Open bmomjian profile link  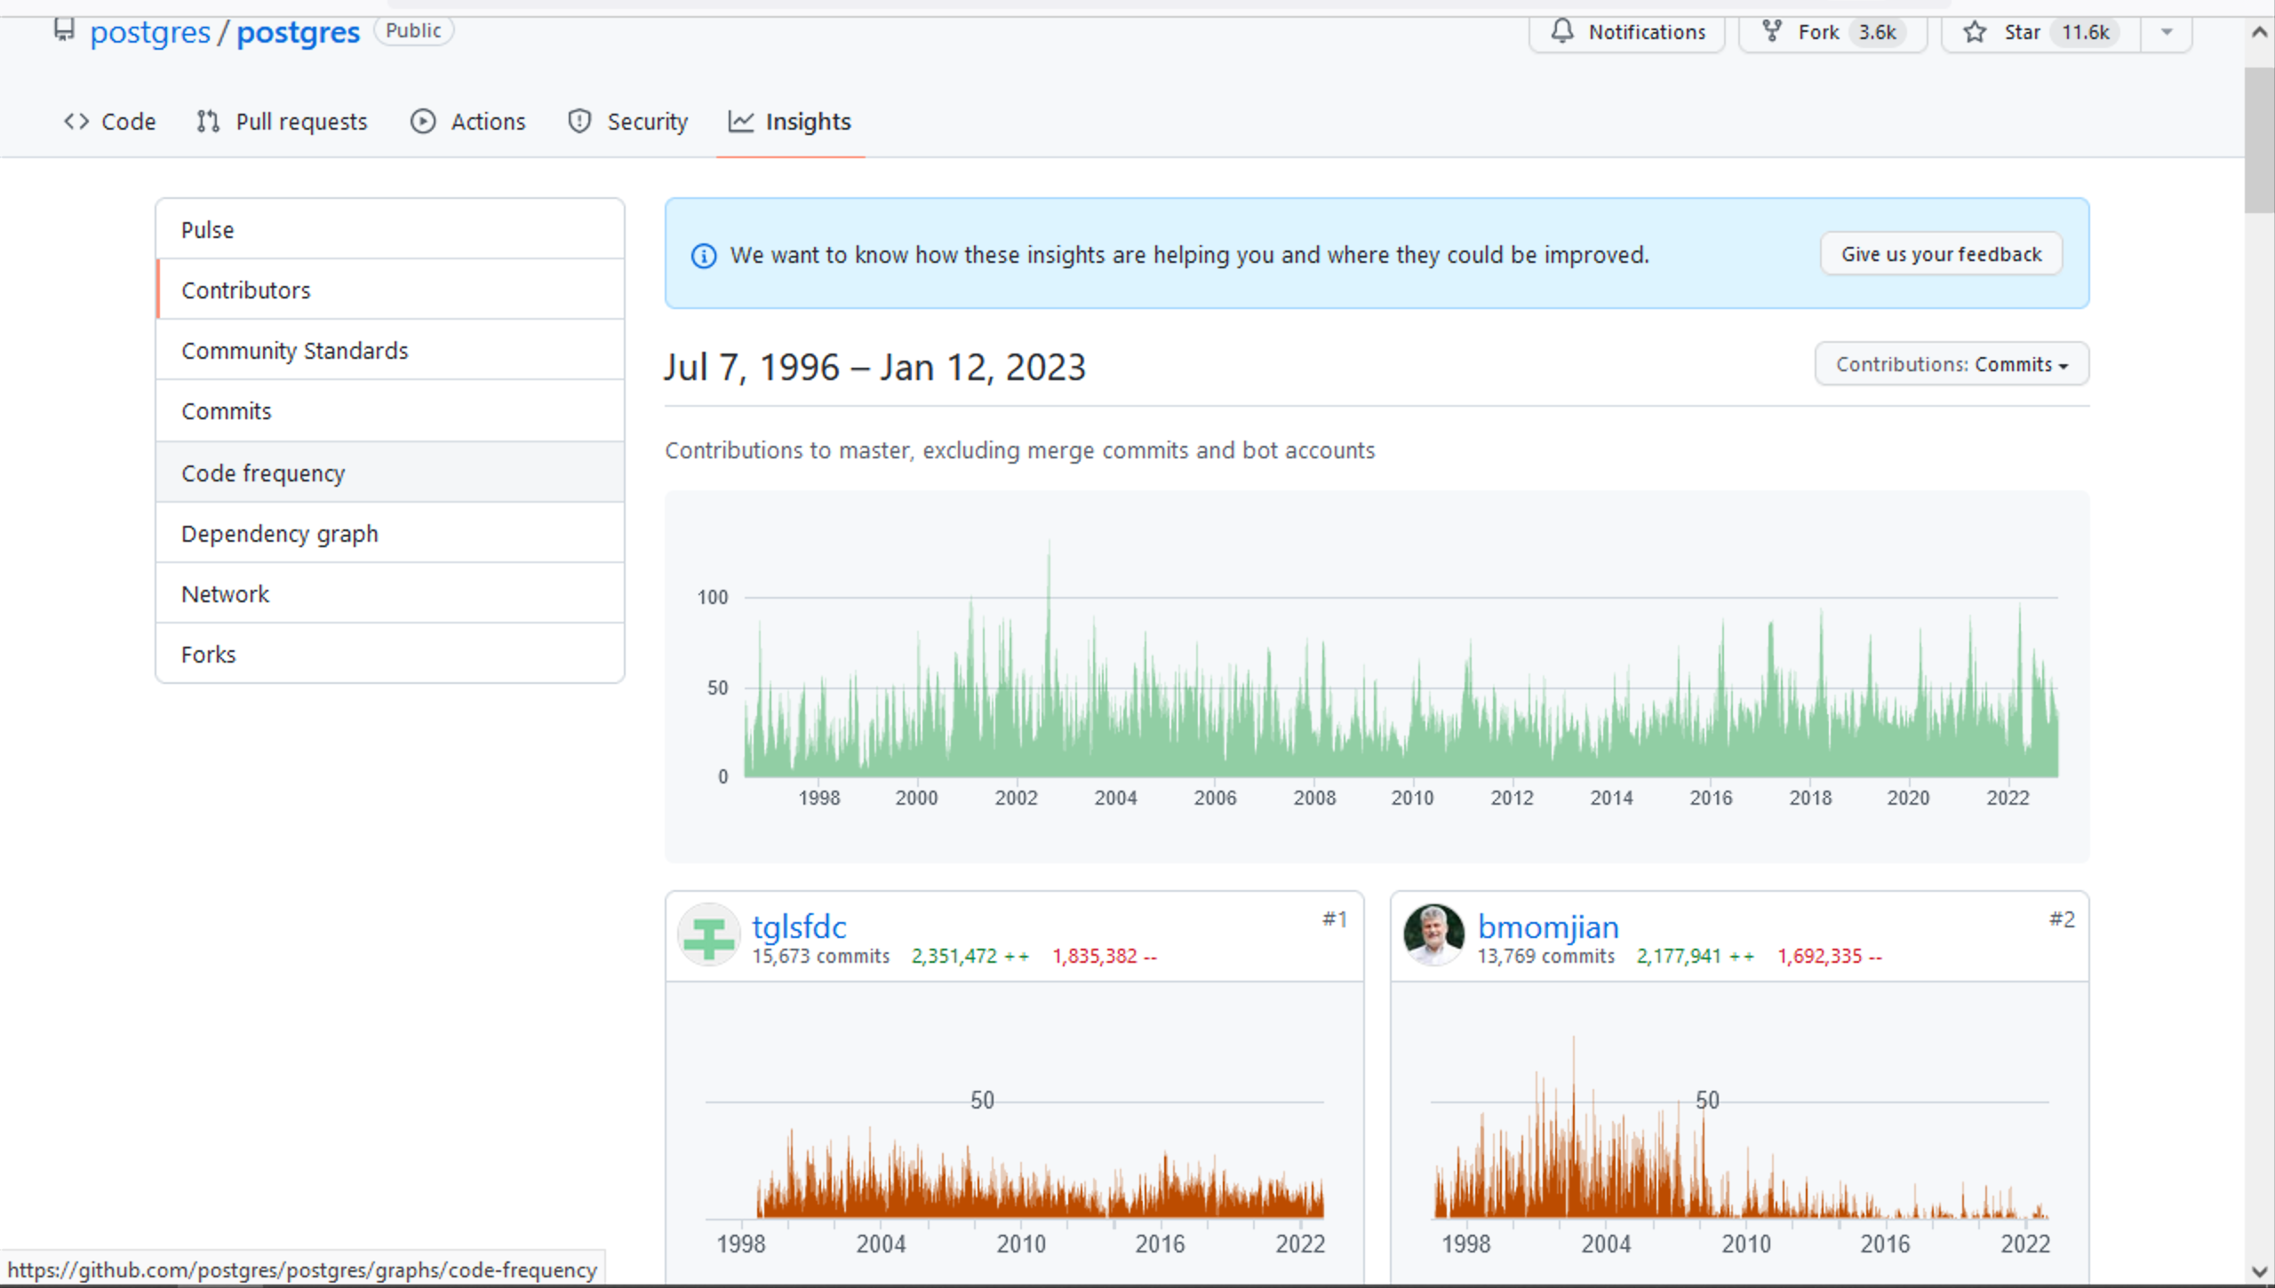click(x=1548, y=926)
